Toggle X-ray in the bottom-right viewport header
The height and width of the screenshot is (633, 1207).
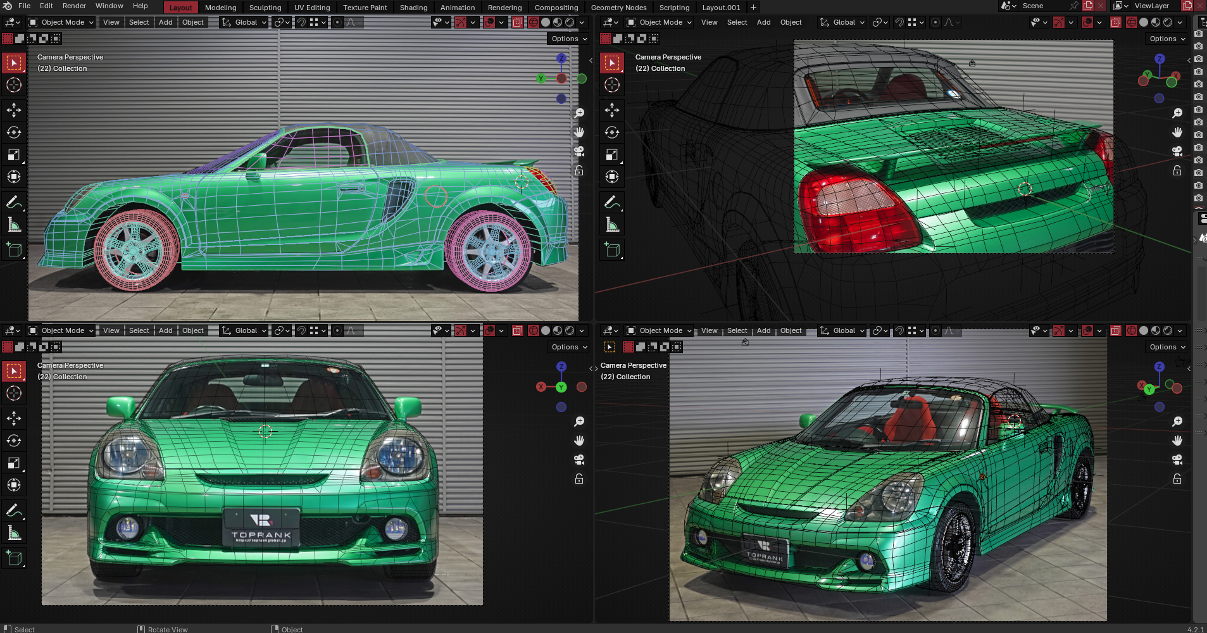1116,330
